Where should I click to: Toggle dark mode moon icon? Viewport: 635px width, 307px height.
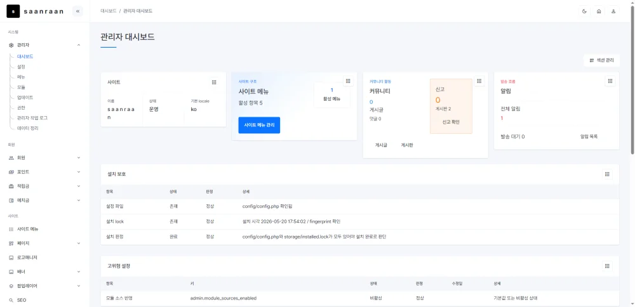pyautogui.click(x=584, y=11)
